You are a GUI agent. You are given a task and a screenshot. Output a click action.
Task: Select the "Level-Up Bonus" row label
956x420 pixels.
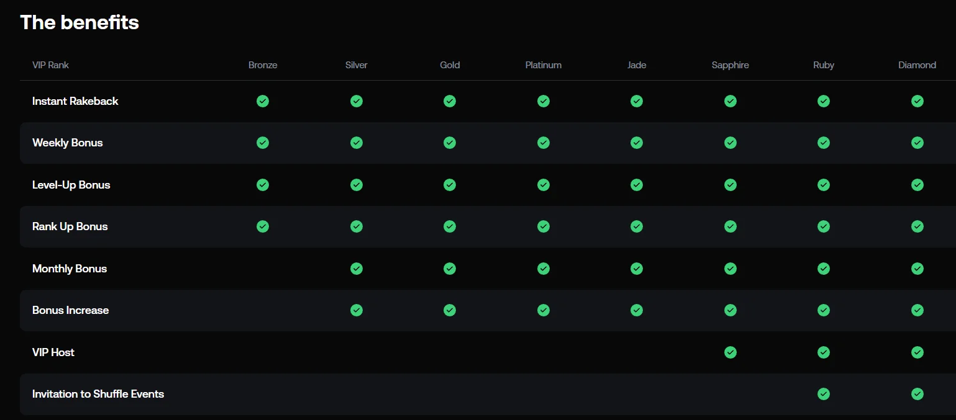tap(71, 185)
